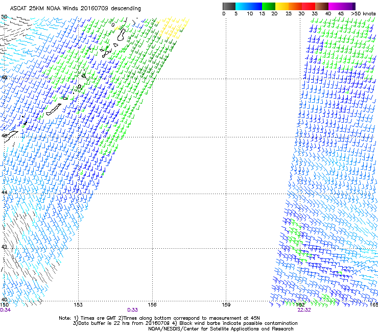Click the NOAA/NESDIS Center for Satellite Applications credit
The height and width of the screenshot is (332, 378).
click(x=221, y=329)
